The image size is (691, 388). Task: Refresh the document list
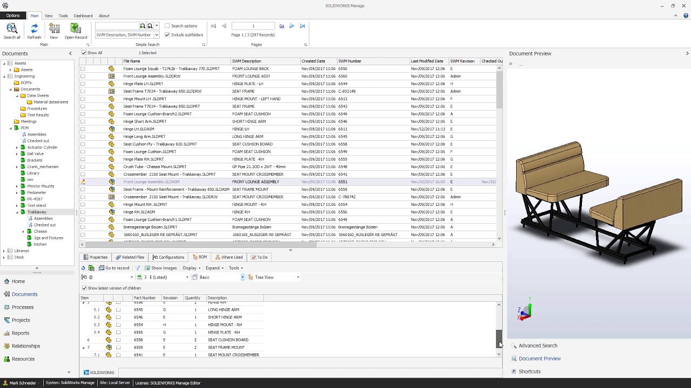coord(34,31)
